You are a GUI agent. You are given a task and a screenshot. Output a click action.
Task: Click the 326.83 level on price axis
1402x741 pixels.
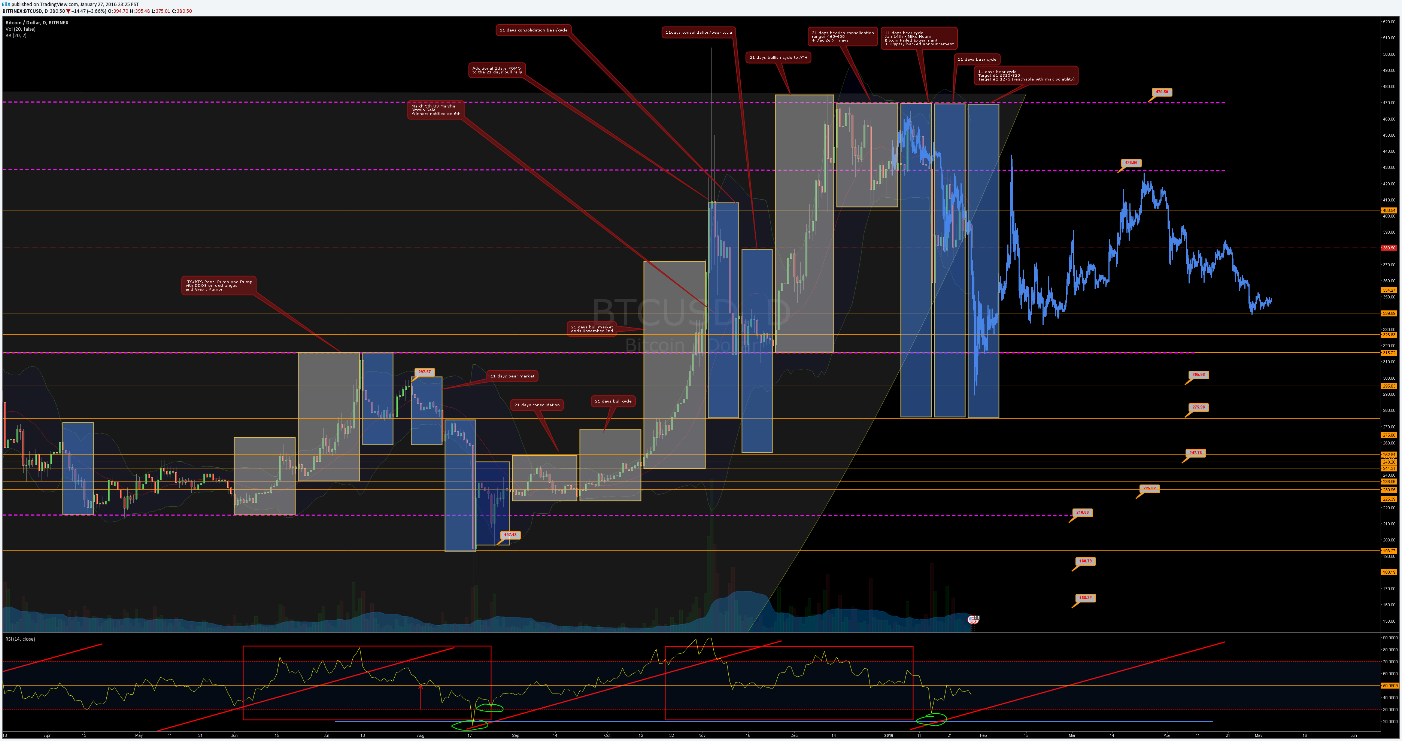[x=1389, y=335]
